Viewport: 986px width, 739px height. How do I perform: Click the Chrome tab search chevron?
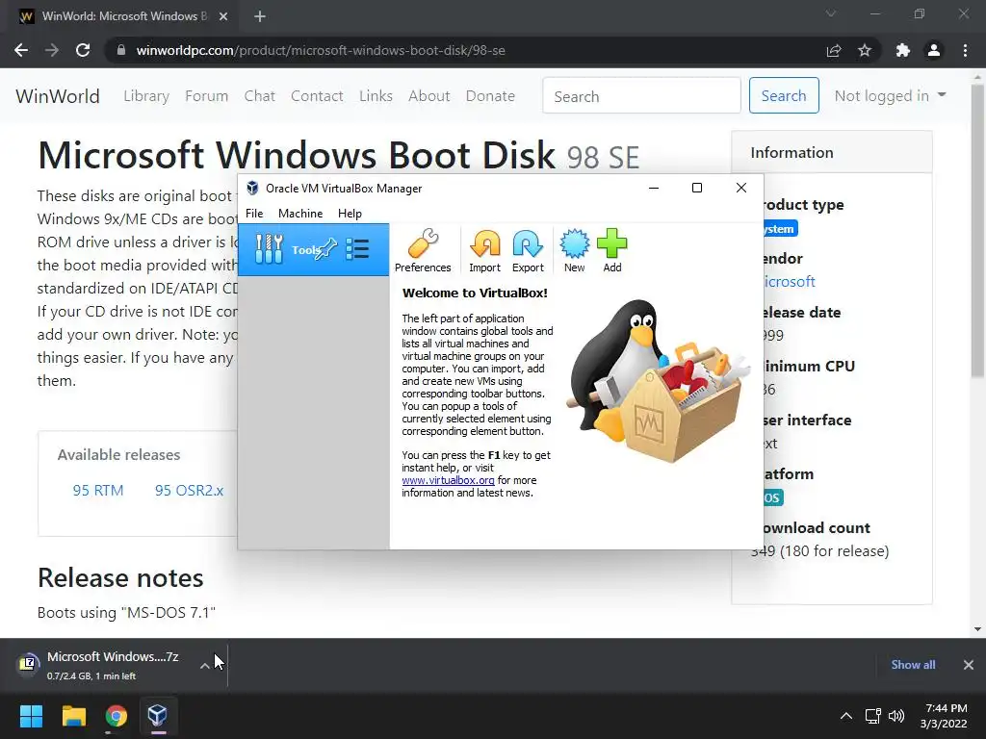click(x=831, y=13)
